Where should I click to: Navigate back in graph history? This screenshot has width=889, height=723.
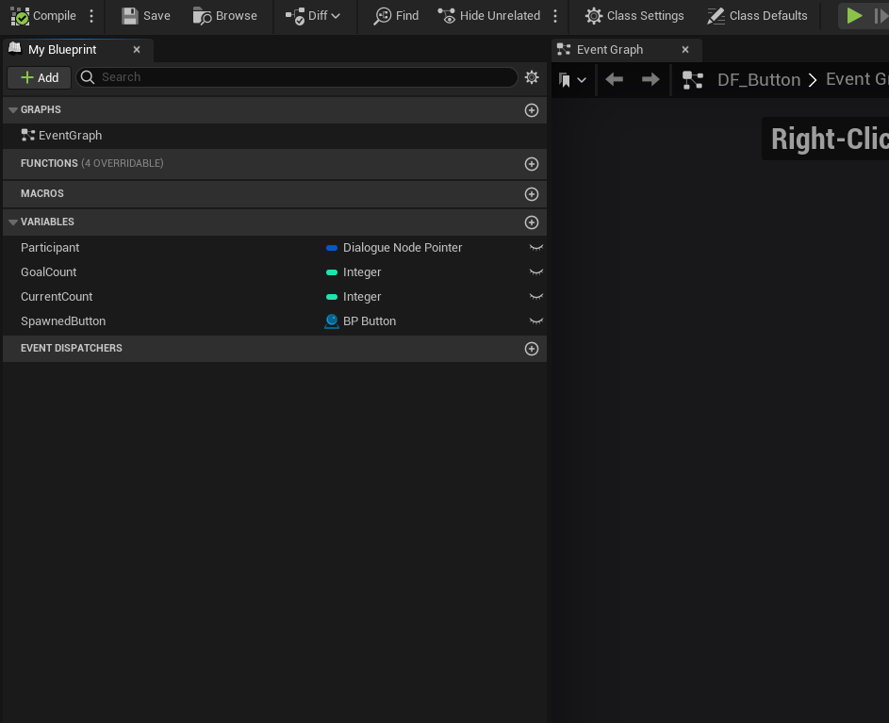[615, 80]
